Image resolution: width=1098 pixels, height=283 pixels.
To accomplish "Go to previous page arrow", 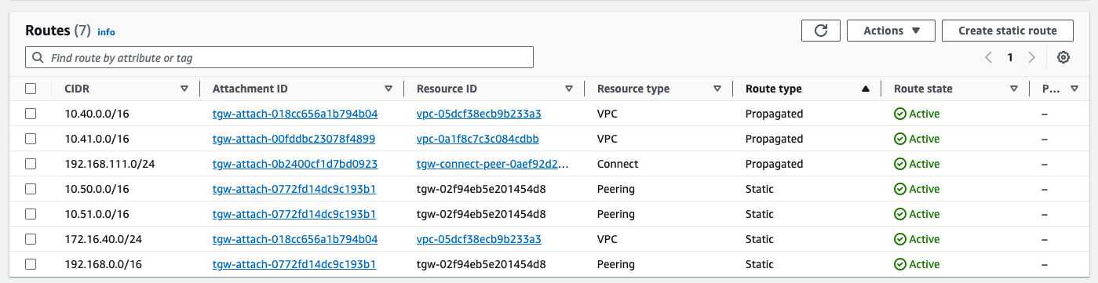I will click(x=989, y=57).
